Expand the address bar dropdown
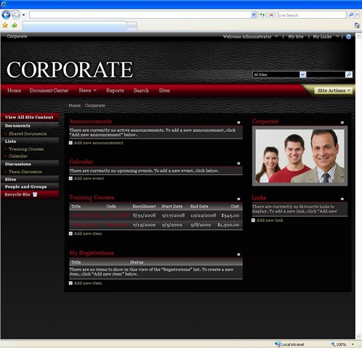This screenshot has height=348, width=362. 254,15
